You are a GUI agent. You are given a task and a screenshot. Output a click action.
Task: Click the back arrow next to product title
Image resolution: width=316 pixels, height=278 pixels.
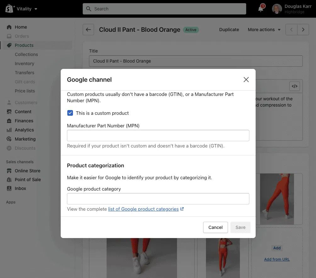click(x=88, y=30)
